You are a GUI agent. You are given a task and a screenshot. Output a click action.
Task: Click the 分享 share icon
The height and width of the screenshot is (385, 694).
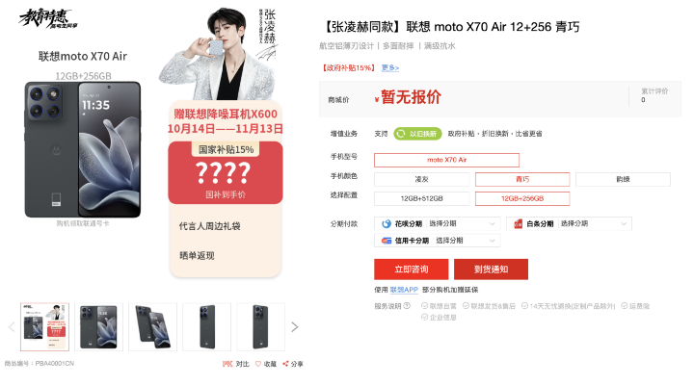[x=285, y=364]
